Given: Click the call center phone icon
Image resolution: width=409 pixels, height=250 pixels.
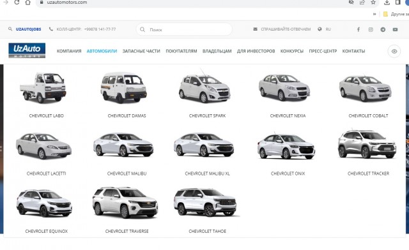Looking at the screenshot, I should (51, 29).
